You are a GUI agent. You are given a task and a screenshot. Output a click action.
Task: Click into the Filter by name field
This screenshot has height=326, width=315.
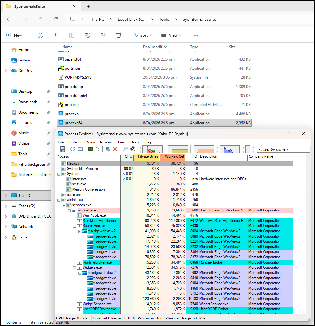283,149
